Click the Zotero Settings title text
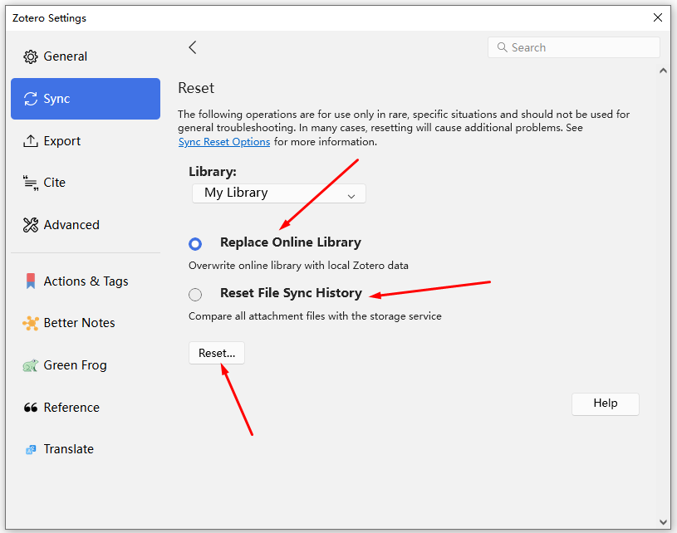Image resolution: width=677 pixels, height=533 pixels. pyautogui.click(x=49, y=18)
